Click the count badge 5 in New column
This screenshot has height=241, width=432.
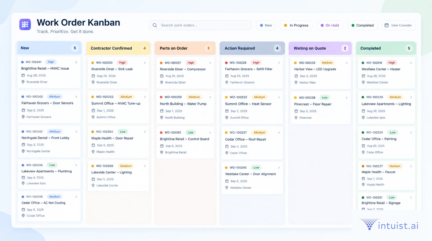pos(75,48)
